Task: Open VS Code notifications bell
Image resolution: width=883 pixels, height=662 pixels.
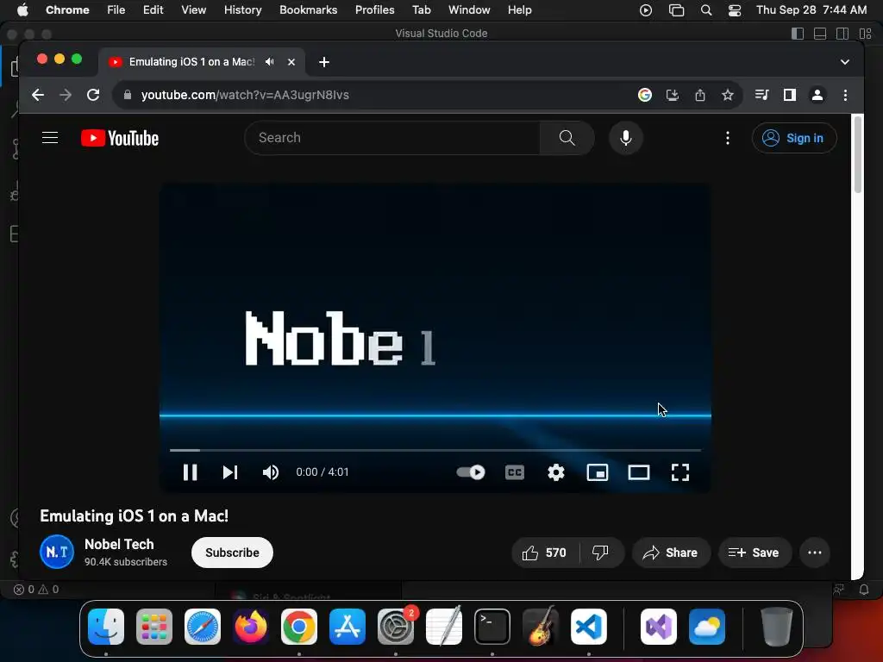Action: (864, 590)
